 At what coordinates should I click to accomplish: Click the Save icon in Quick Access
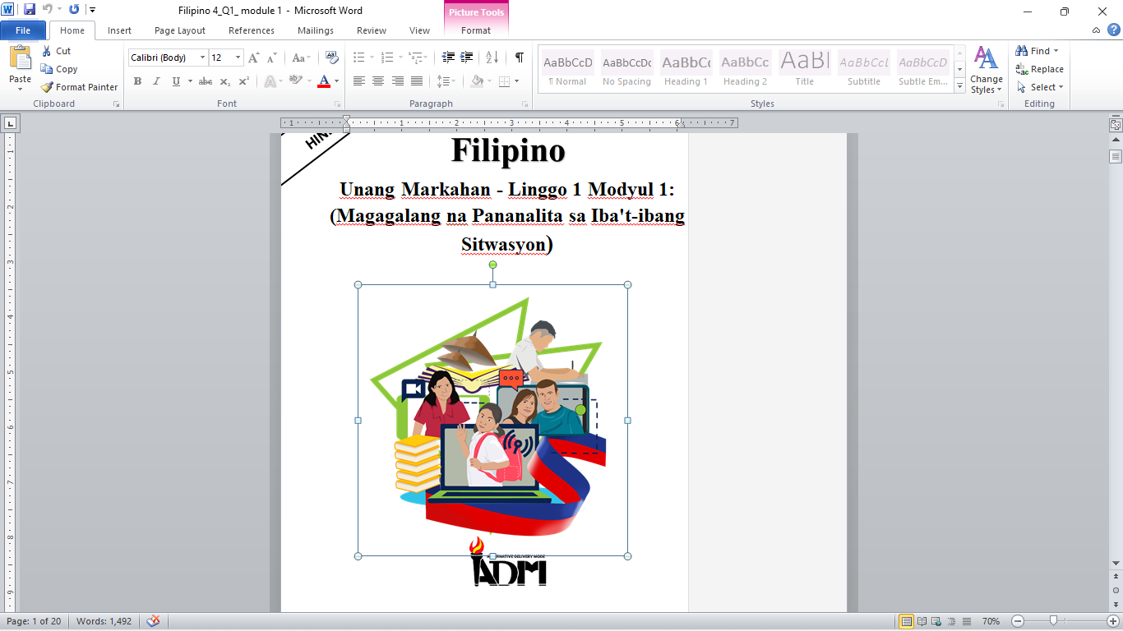[30, 10]
